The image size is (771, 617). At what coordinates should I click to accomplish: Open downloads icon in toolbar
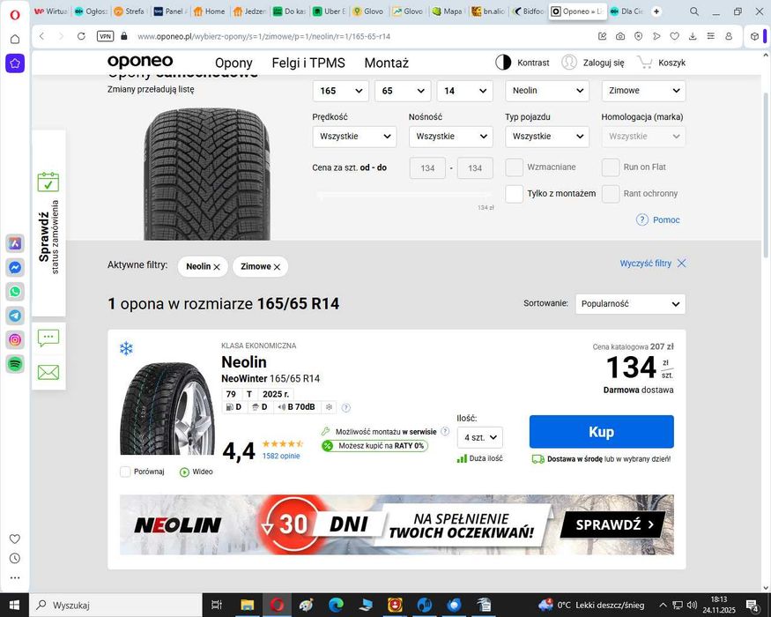click(x=693, y=36)
